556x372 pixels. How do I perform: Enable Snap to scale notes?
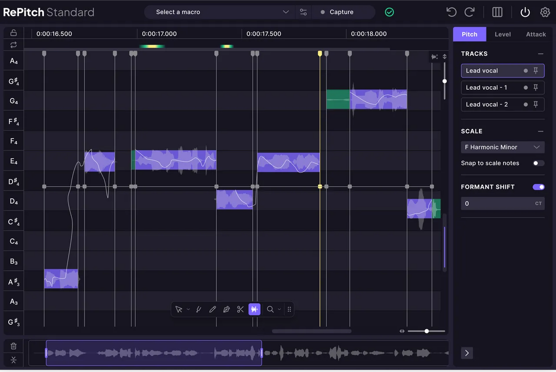point(537,163)
